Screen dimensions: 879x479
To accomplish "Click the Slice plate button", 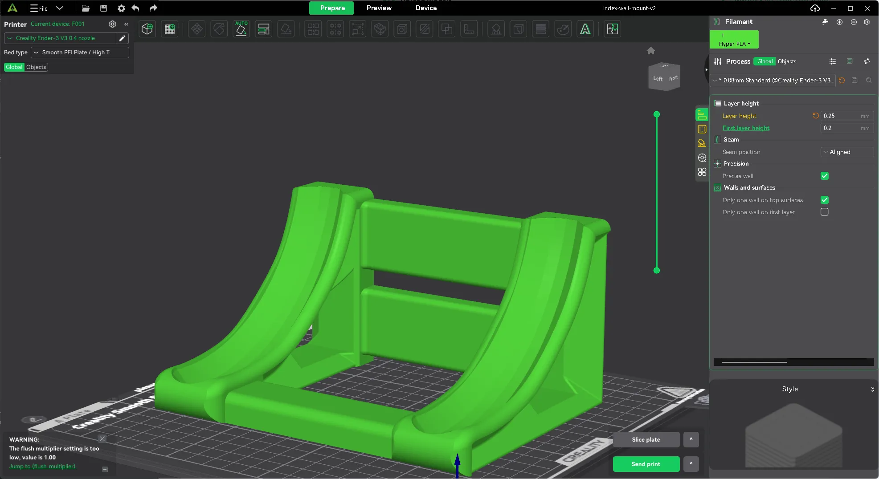I will click(646, 439).
